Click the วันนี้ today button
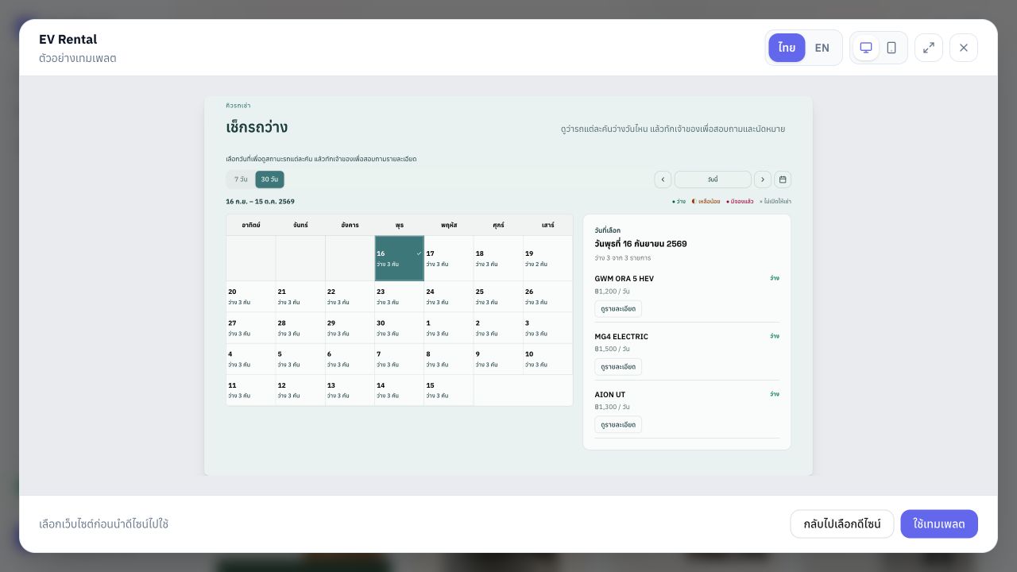The height and width of the screenshot is (572, 1017). [713, 180]
